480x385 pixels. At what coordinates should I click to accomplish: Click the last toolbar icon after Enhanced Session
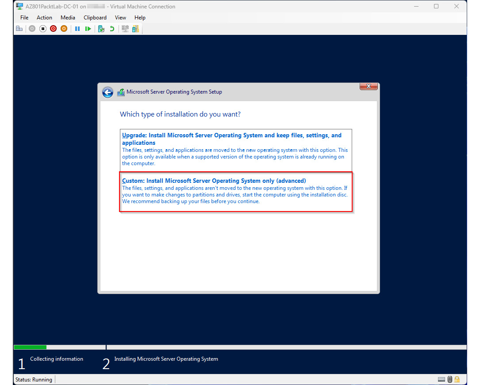pos(136,29)
